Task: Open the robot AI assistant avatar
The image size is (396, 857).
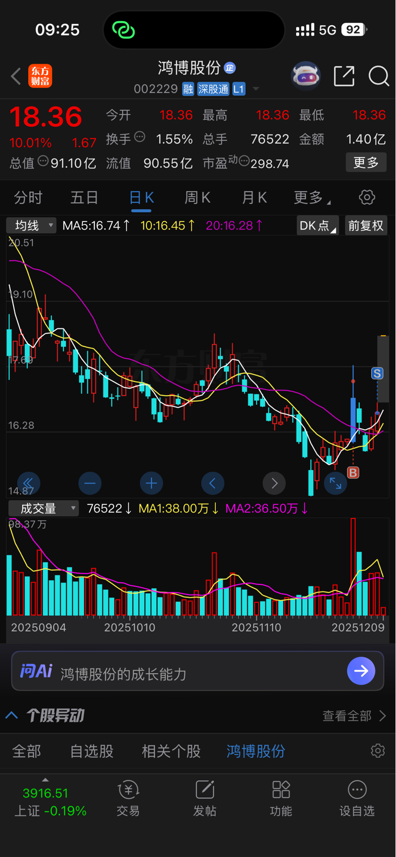Action: click(x=306, y=76)
